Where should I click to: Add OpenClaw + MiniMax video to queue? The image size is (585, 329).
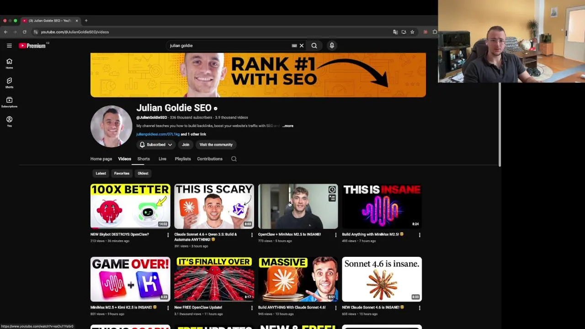[x=332, y=198]
